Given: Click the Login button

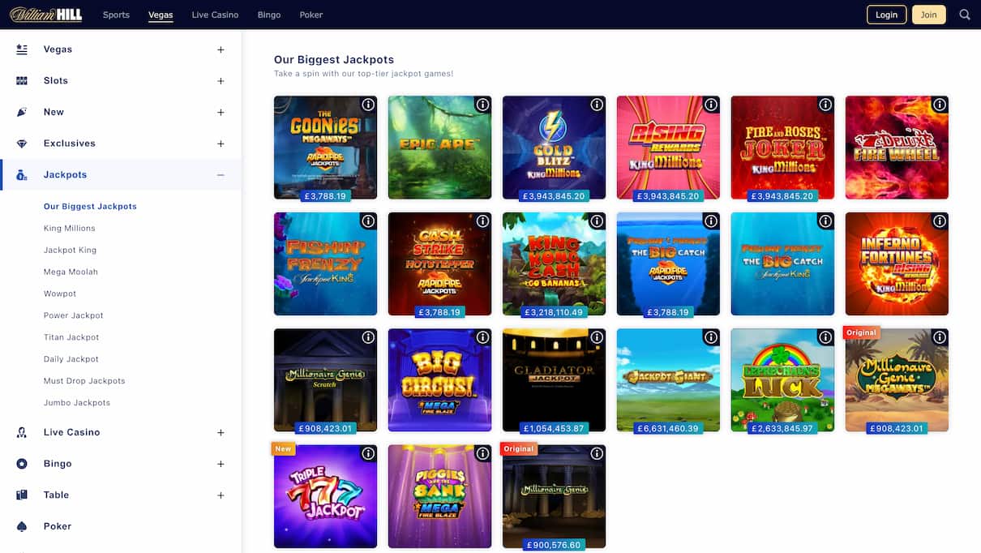Looking at the screenshot, I should coord(886,15).
